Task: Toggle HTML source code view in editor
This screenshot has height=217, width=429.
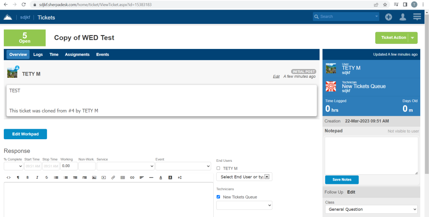Action: 8,177
